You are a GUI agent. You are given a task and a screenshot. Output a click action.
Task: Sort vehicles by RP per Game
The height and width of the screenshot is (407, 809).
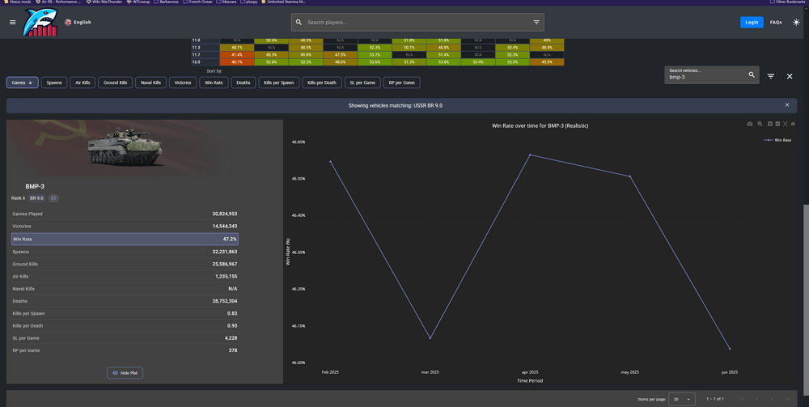point(402,83)
